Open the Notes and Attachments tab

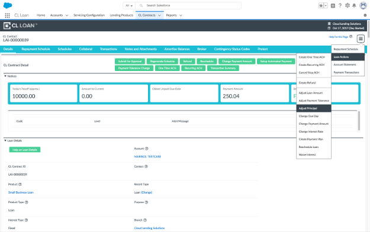(x=141, y=49)
